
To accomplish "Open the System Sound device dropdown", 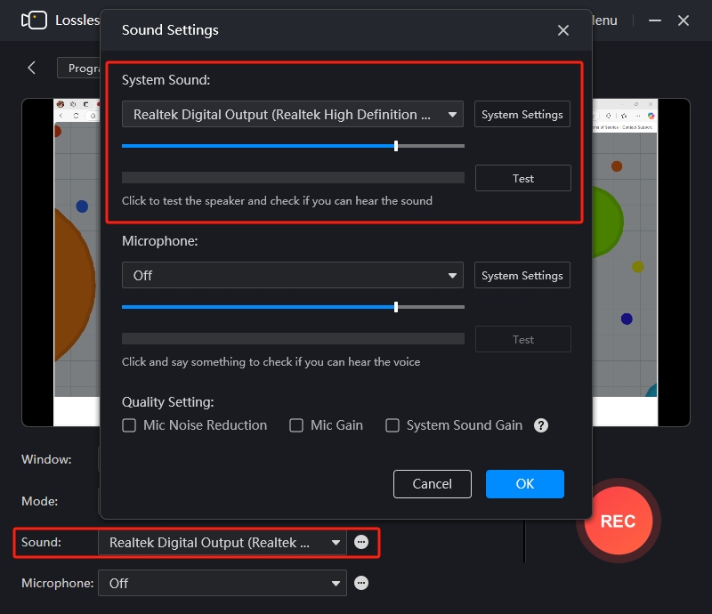I will coord(293,114).
